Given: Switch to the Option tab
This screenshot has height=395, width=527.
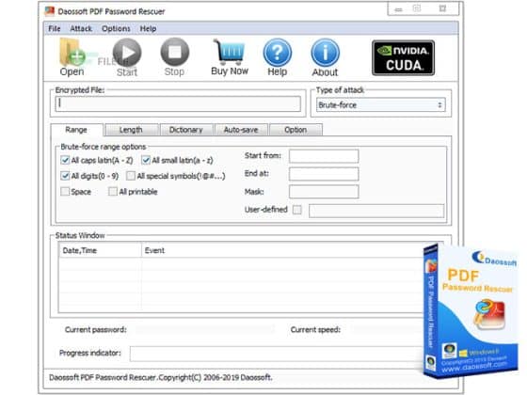Looking at the screenshot, I should coord(295,130).
